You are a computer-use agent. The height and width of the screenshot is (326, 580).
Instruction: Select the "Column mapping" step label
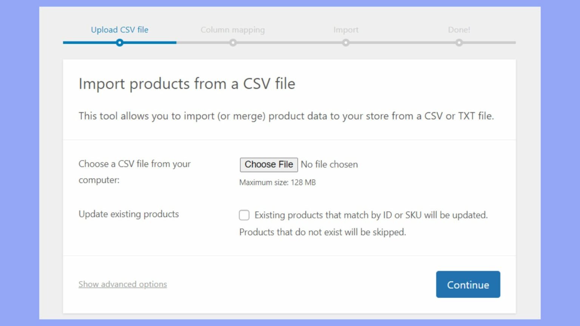click(233, 29)
